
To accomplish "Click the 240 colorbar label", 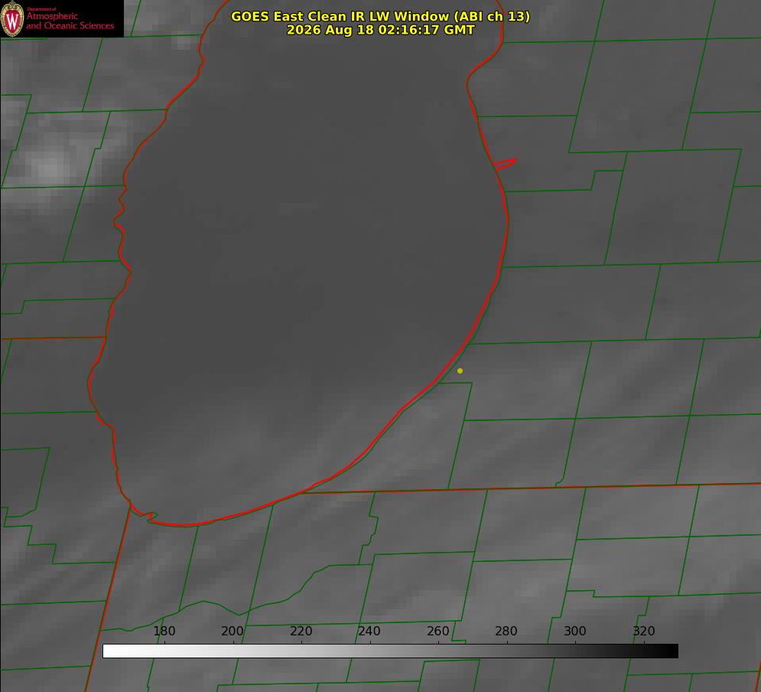I will click(x=369, y=631).
